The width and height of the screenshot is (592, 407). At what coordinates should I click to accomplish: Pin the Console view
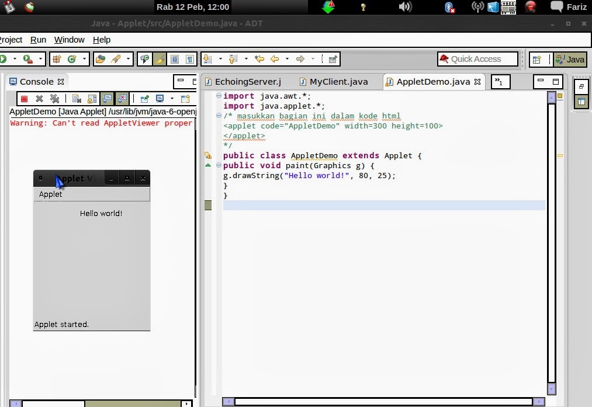(144, 98)
